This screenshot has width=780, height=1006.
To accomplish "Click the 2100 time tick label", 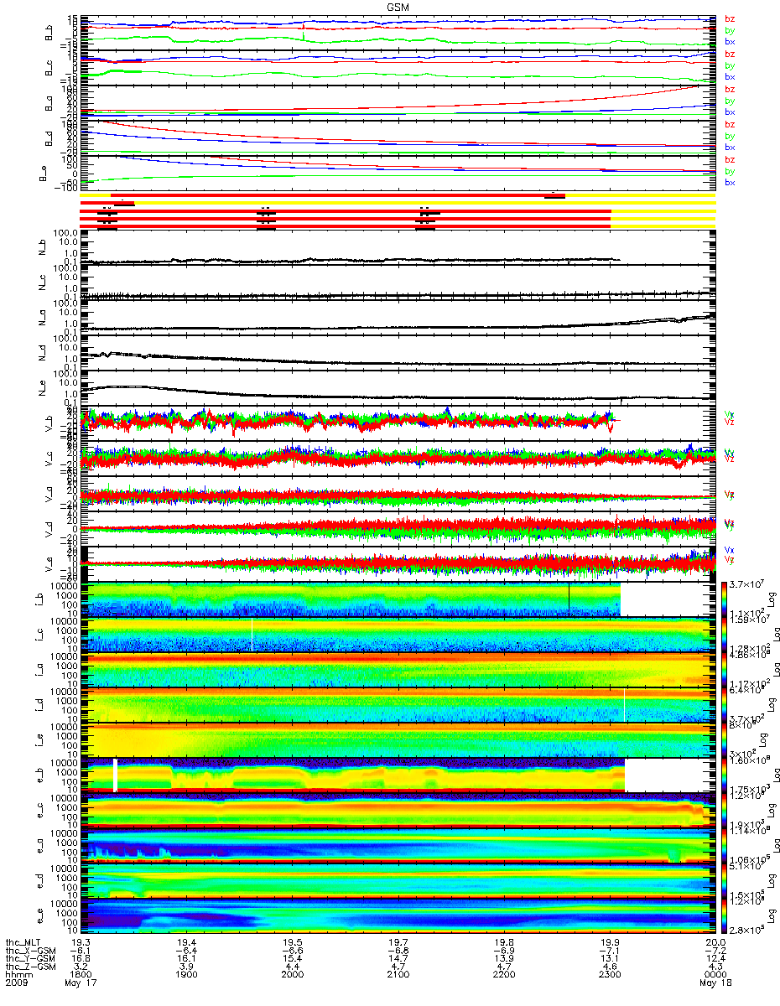I will [400, 974].
